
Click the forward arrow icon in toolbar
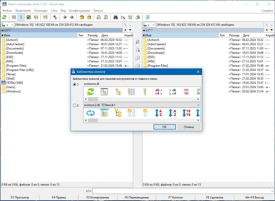pyautogui.click(x=72, y=17)
